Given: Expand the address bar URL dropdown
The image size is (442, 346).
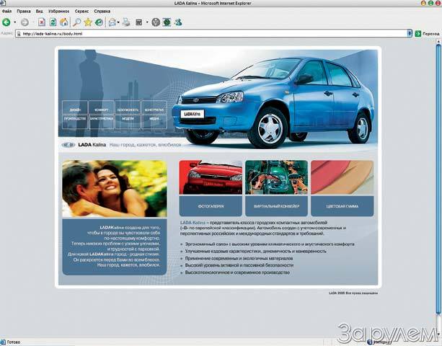Looking at the screenshot, I should pos(409,33).
